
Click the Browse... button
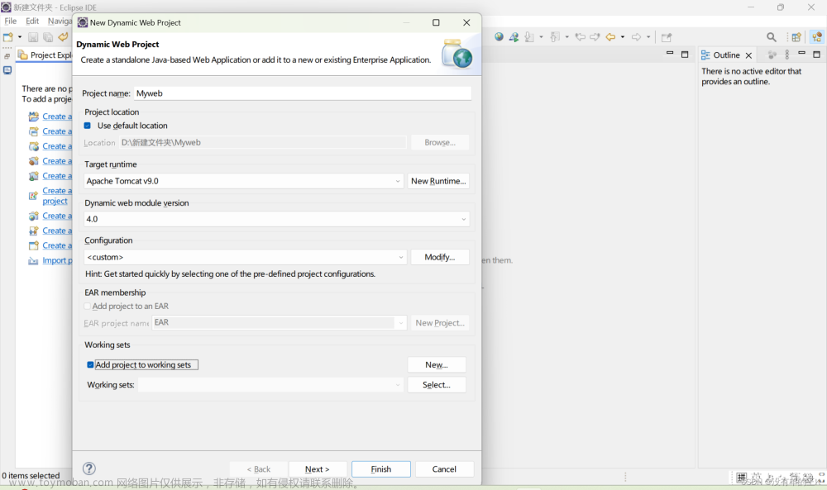click(x=440, y=142)
